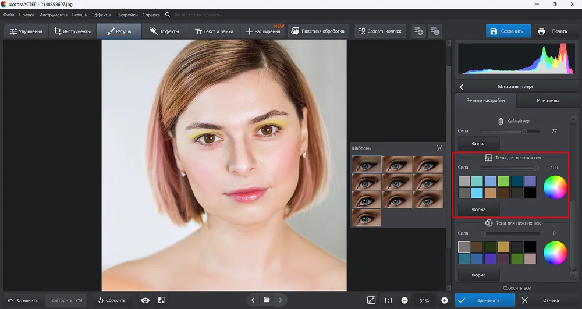Click the Сбросить reset button
The height and width of the screenshot is (309, 582).
coord(112,300)
